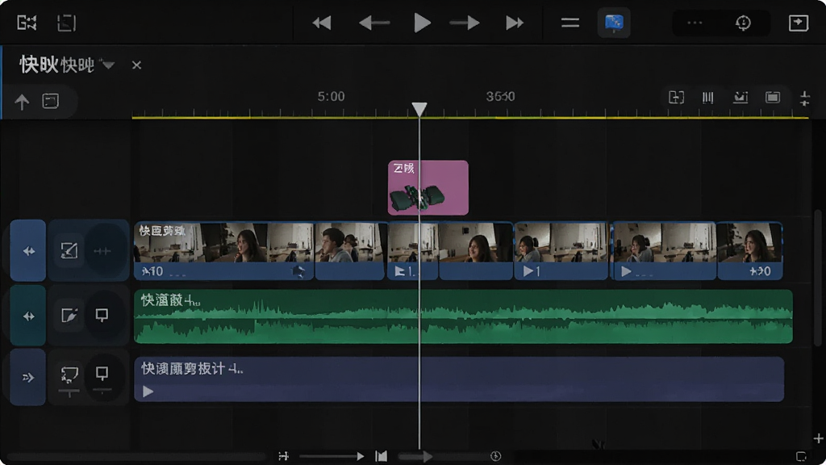The image size is (826, 465).
Task: Click the bottom track's speech-bubble icon
Action: [x=69, y=375]
